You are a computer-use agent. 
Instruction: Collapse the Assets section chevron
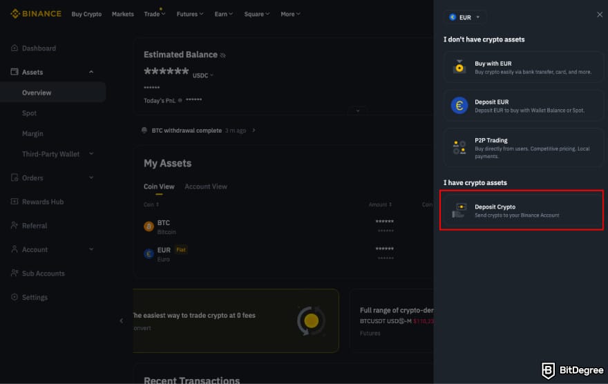point(91,72)
